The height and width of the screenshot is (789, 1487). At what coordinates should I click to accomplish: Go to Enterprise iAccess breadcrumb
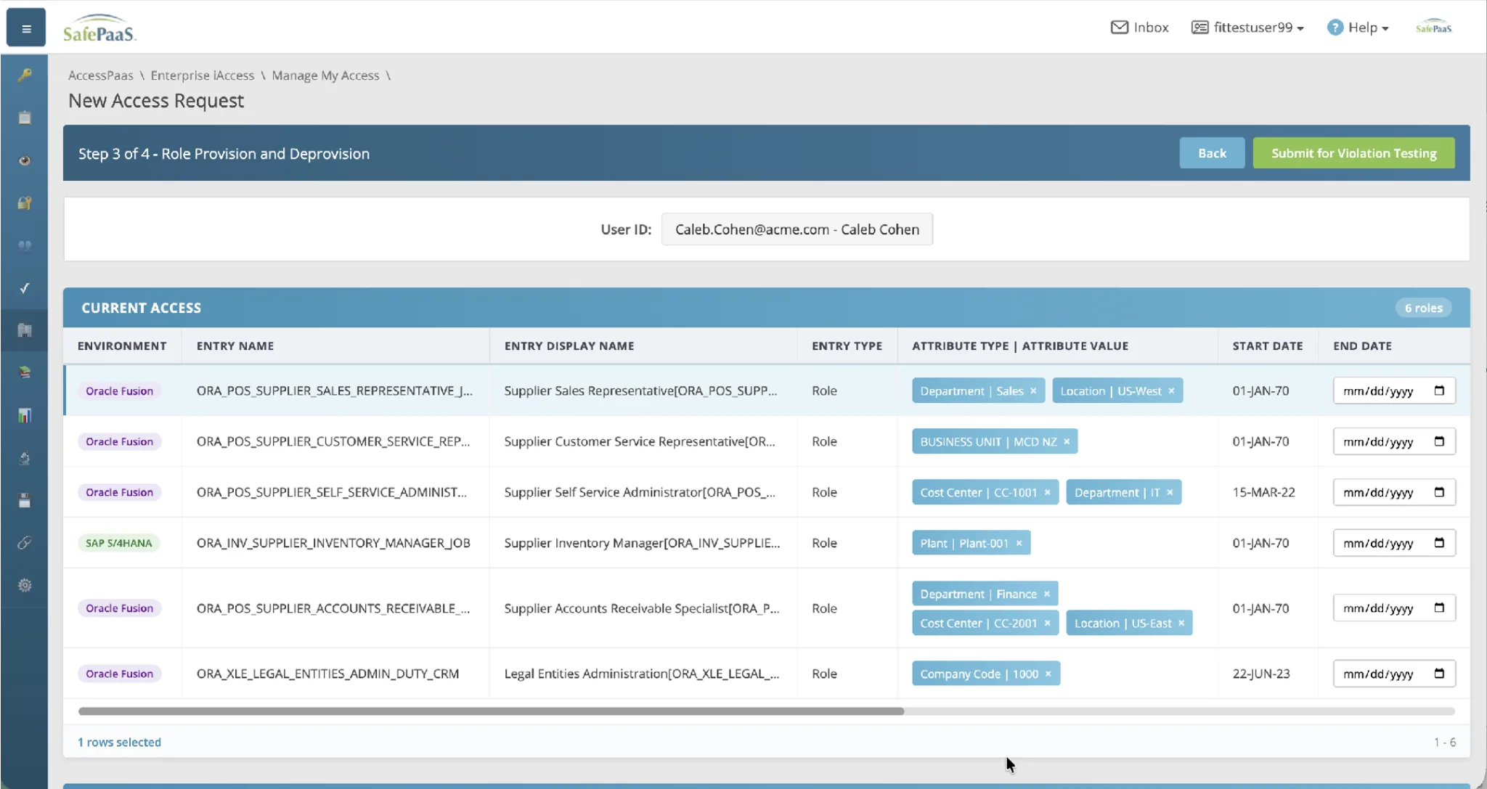tap(203, 75)
